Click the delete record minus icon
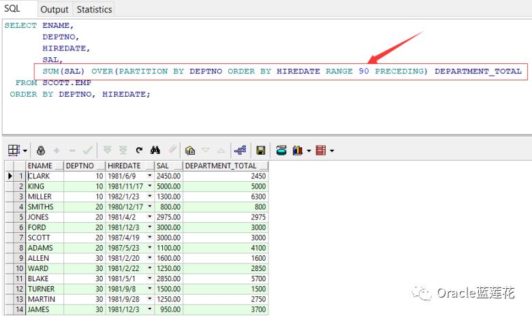The height and width of the screenshot is (316, 532). [72, 151]
